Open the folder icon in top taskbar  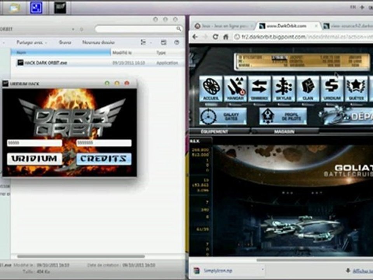[x=14, y=8]
